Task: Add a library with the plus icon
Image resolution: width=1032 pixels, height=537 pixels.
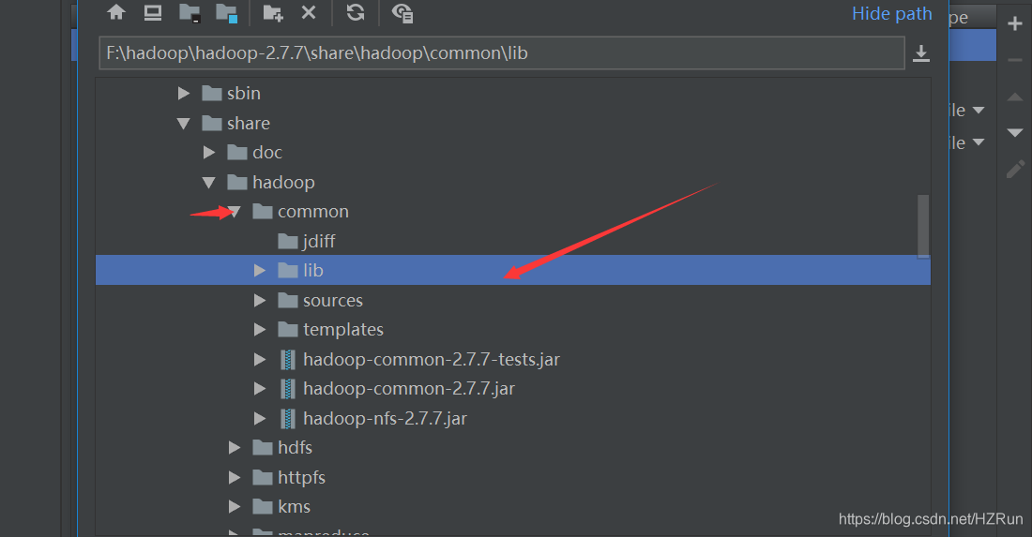Action: pyautogui.click(x=1015, y=24)
